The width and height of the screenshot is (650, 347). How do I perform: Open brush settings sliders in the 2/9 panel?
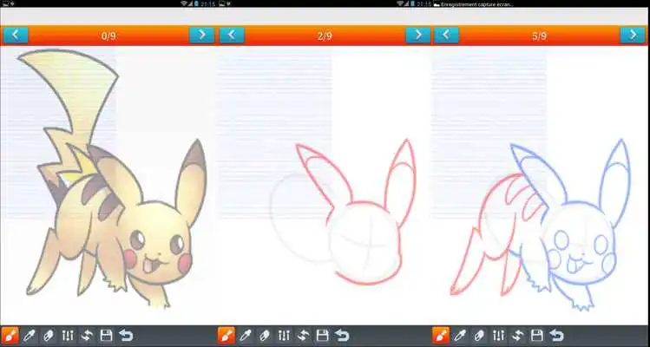pos(284,336)
